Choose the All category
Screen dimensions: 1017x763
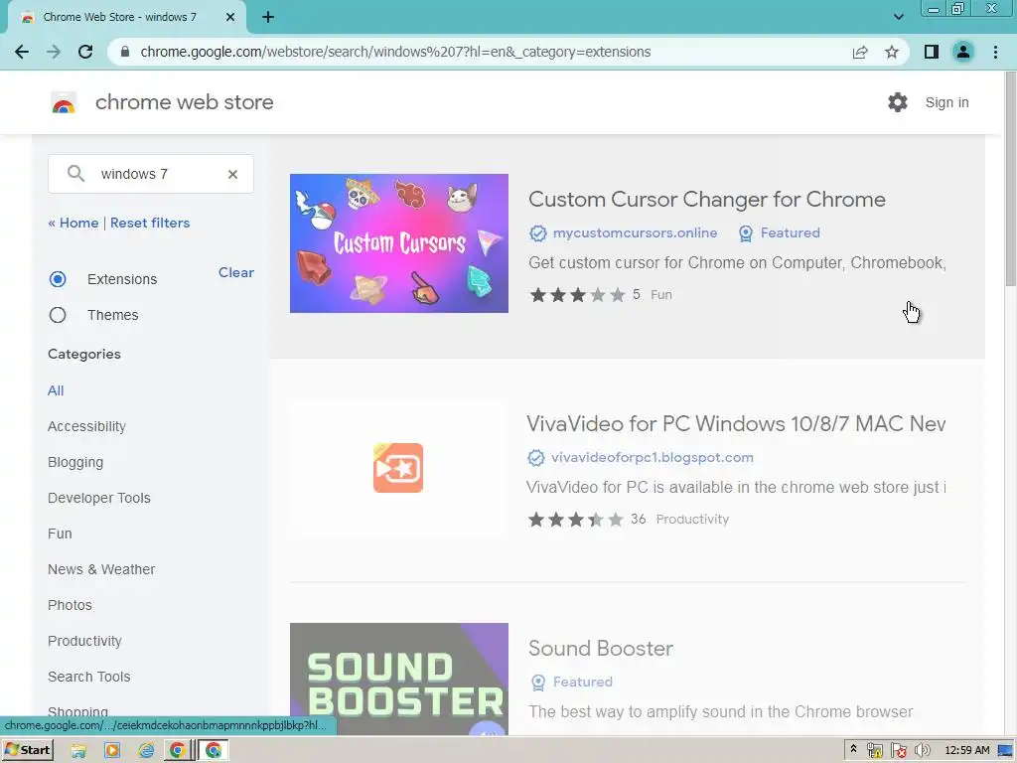coord(56,390)
